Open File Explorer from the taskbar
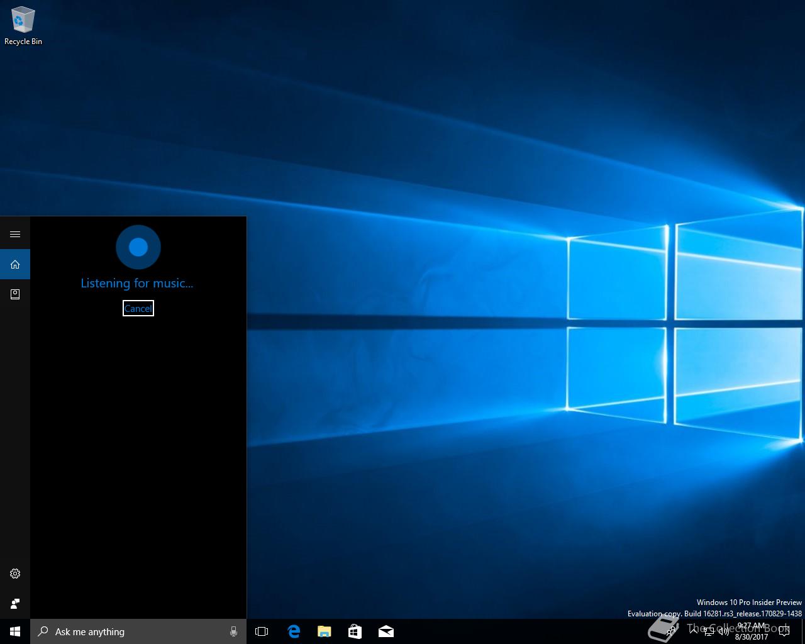This screenshot has height=644, width=805. 324,631
